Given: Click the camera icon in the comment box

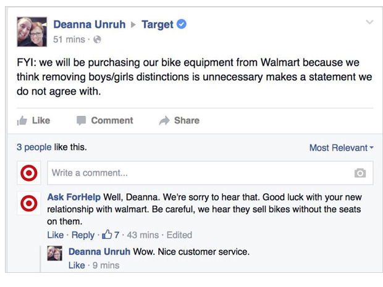Looking at the screenshot, I should 360,173.
